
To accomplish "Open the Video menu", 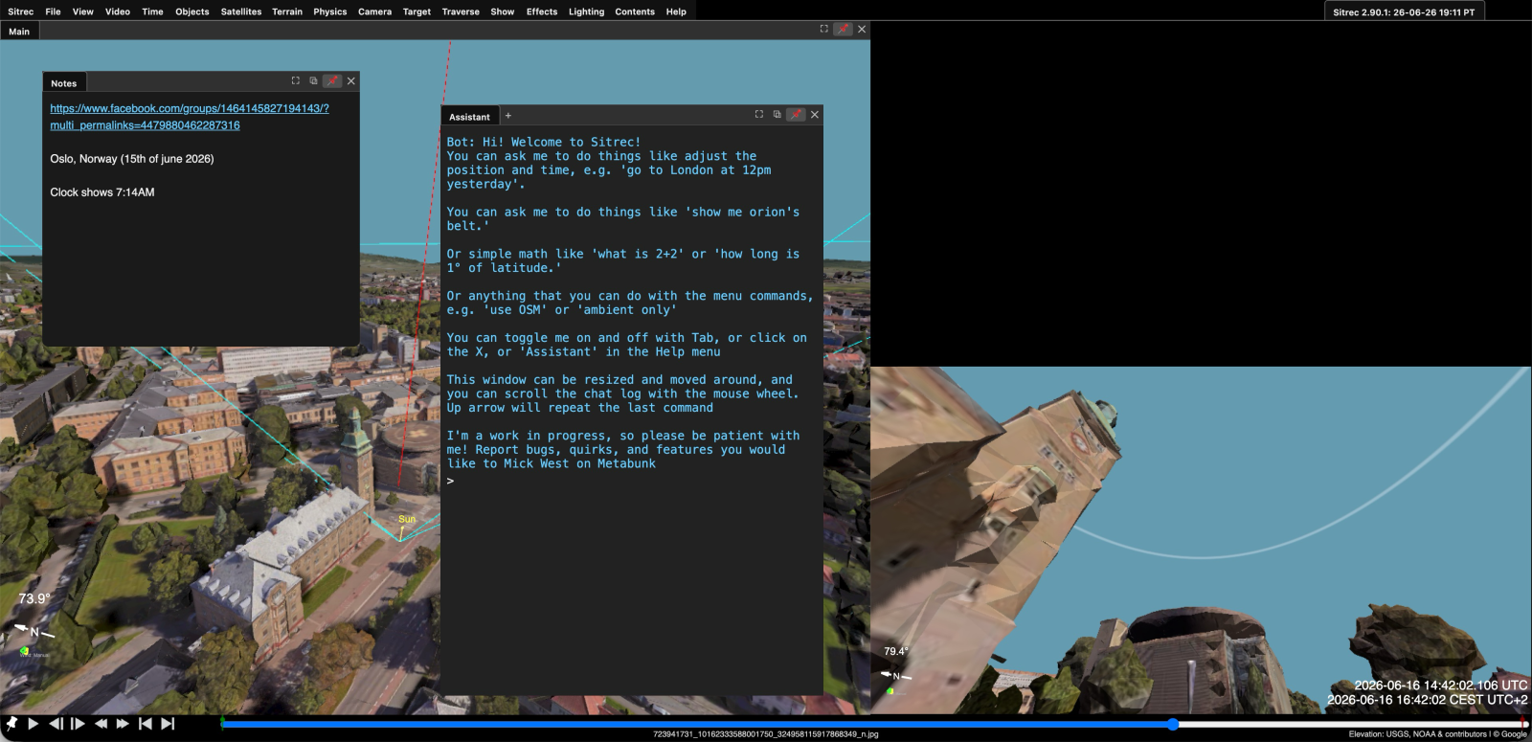I will pyautogui.click(x=118, y=11).
